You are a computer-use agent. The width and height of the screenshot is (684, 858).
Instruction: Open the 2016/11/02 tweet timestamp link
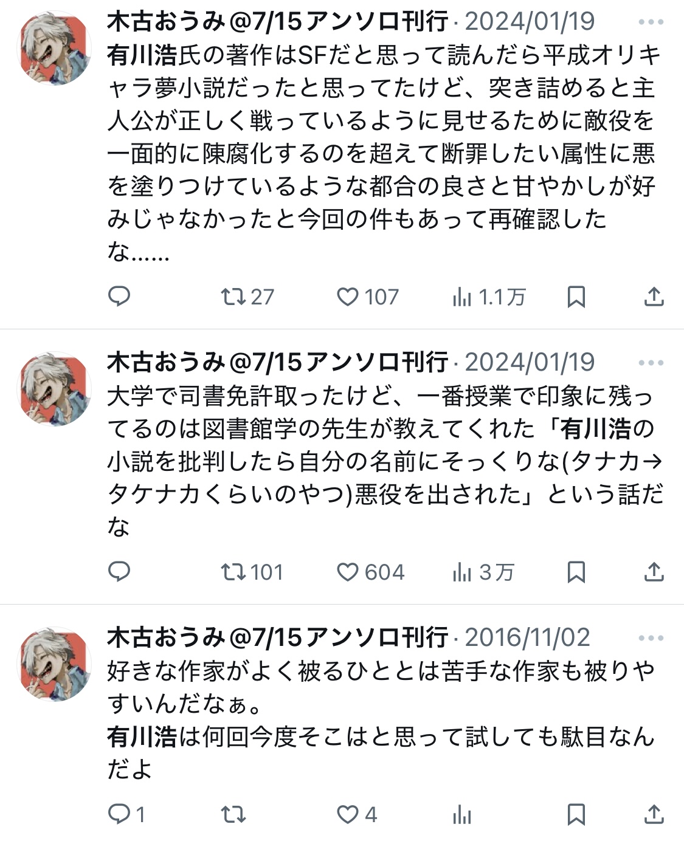tap(527, 637)
